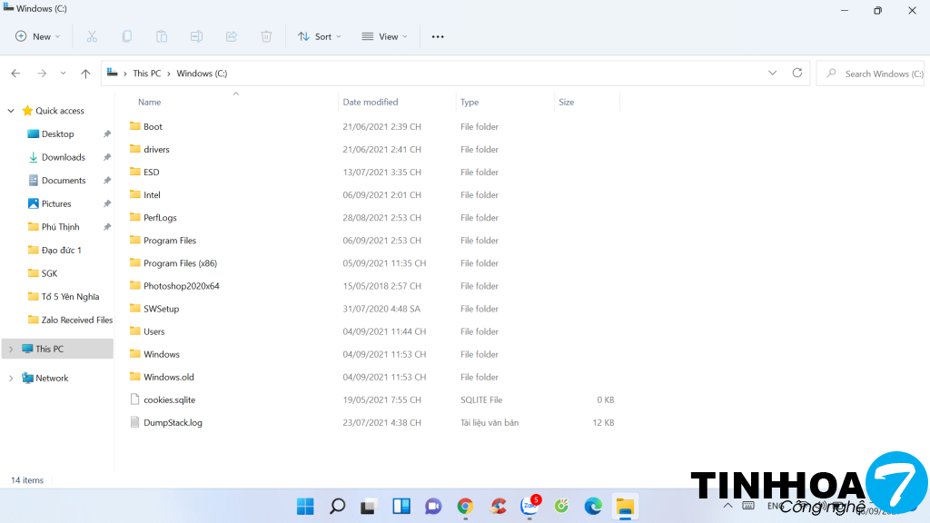The height and width of the screenshot is (523, 930).
Task: Launch Google Chrome from the taskbar
Action: [x=465, y=506]
